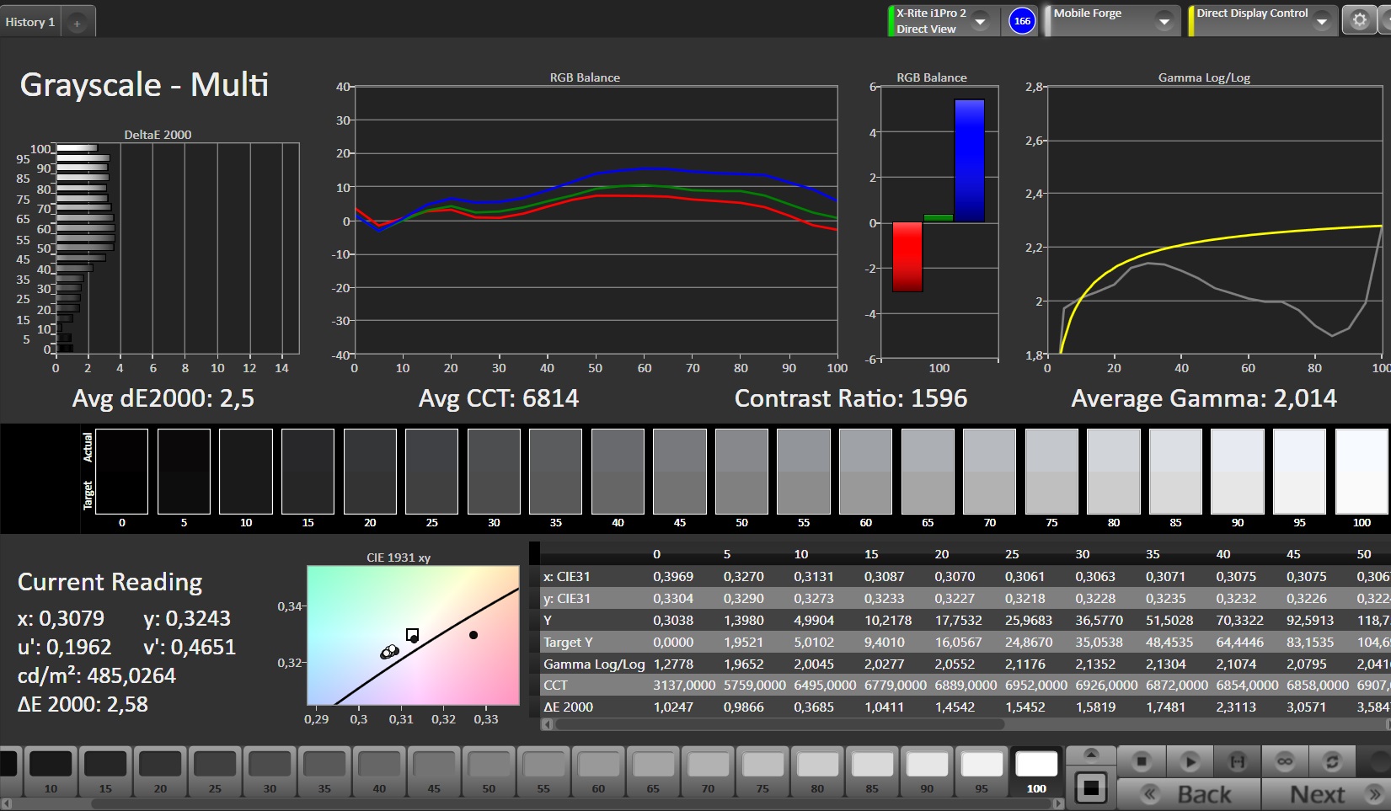Viewport: 1391px width, 811px height.
Task: Click the read single bracket icon
Action: (x=1237, y=761)
